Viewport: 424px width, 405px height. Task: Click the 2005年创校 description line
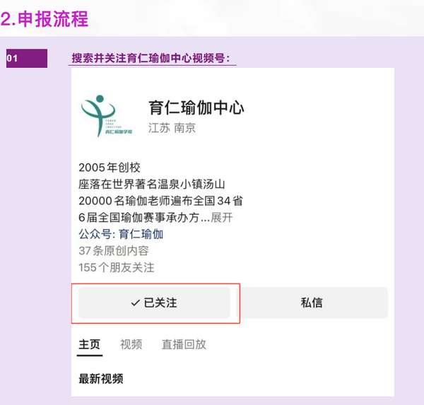click(110, 168)
